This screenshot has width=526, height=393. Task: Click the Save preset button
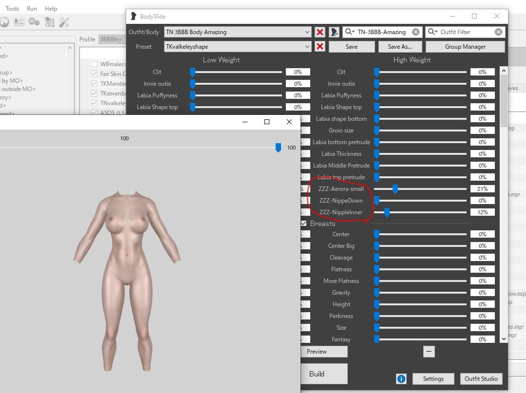(x=352, y=47)
